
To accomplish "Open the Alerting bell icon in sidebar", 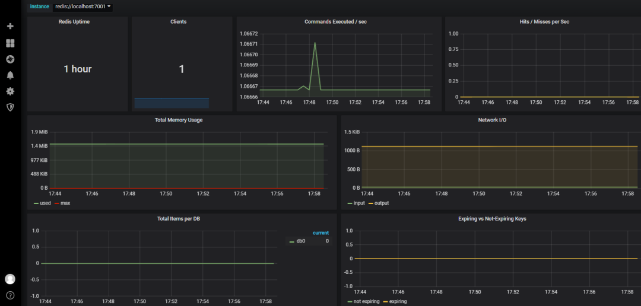I will pyautogui.click(x=10, y=75).
